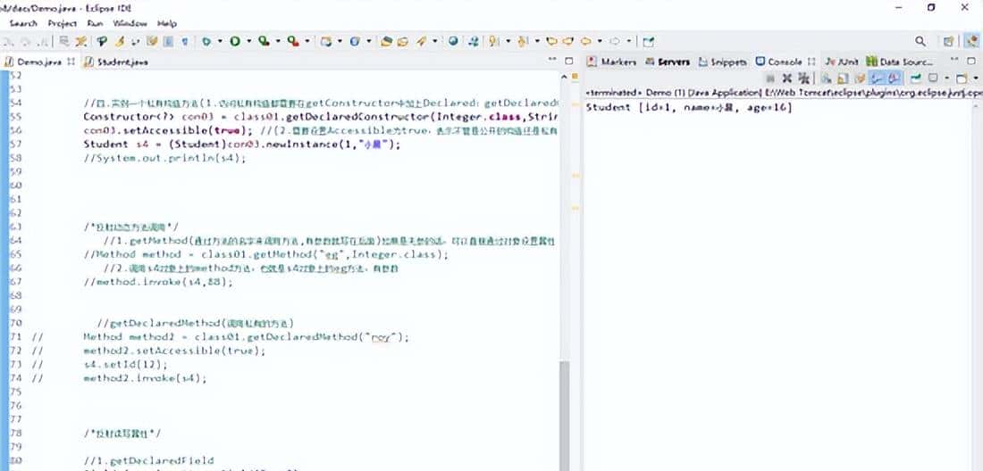Screen dimensions: 983x471
Task: Switch to the Student.java editor tab
Action: (117, 62)
